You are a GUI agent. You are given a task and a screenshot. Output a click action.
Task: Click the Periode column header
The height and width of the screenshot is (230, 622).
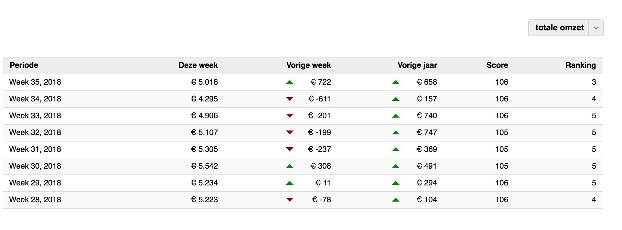pos(24,65)
